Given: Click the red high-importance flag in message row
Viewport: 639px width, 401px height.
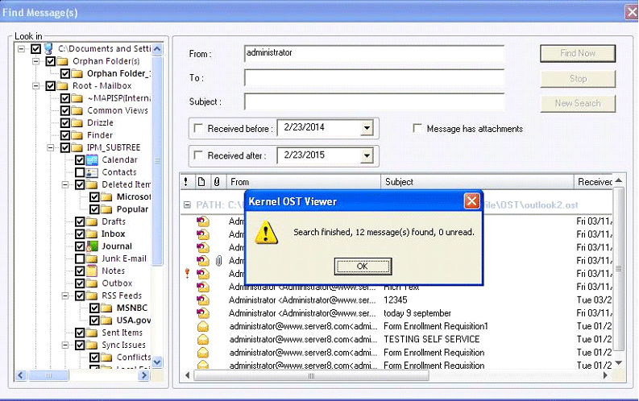Looking at the screenshot, I should tap(188, 274).
